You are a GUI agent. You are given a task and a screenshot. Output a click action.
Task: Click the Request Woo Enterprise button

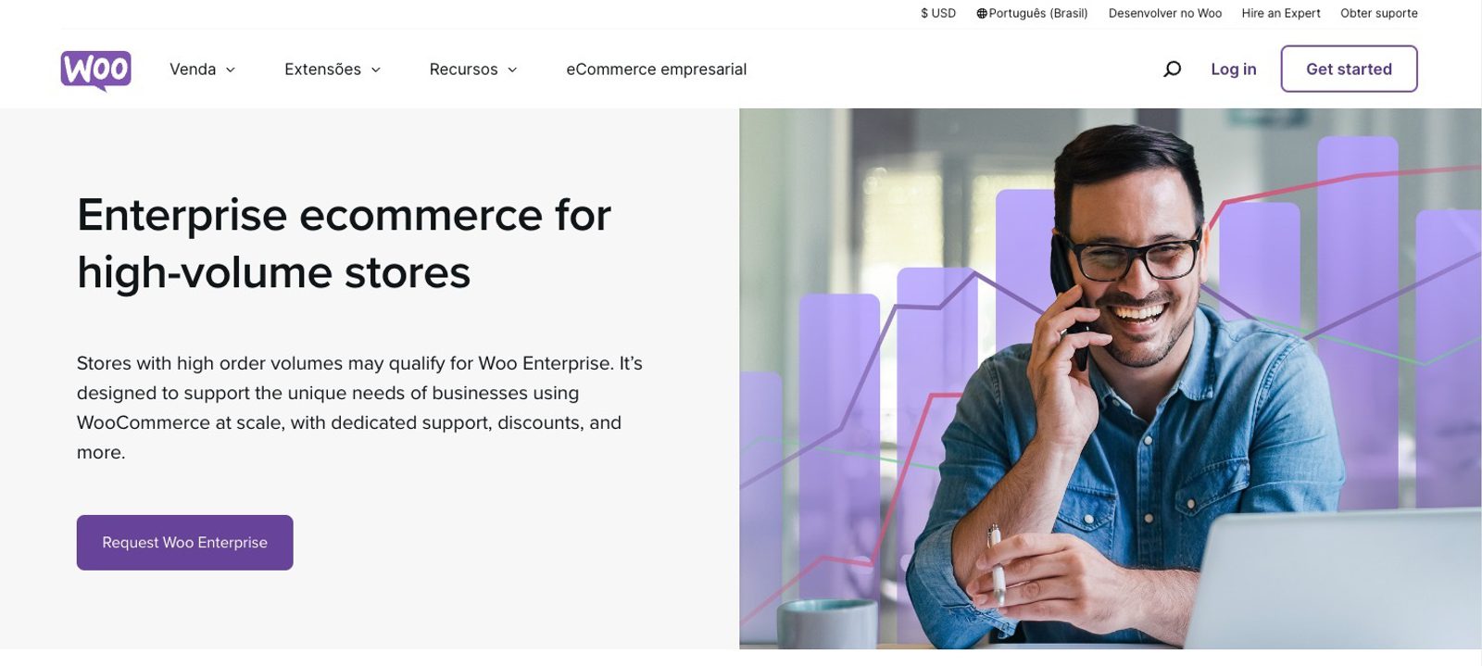(x=184, y=543)
